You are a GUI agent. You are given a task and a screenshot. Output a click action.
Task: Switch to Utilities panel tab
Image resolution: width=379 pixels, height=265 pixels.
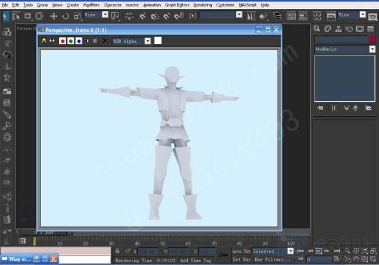click(x=370, y=29)
